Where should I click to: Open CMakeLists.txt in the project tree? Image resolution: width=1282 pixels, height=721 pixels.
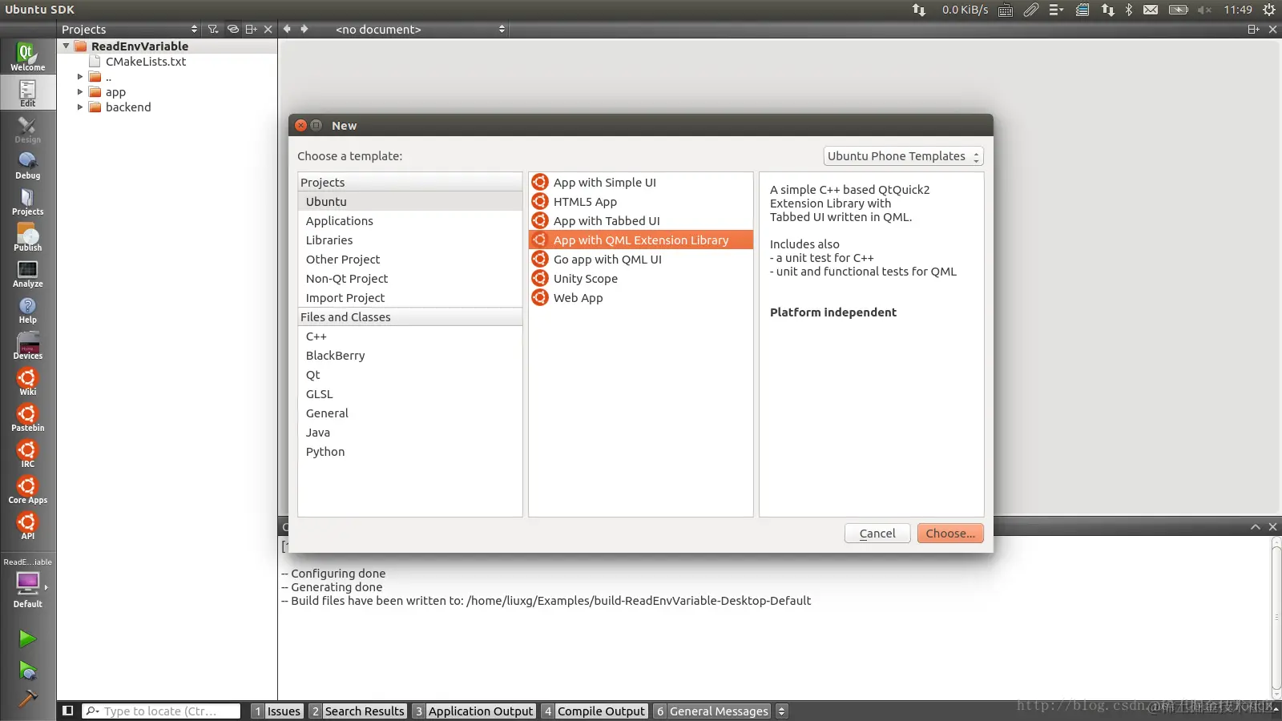point(146,62)
